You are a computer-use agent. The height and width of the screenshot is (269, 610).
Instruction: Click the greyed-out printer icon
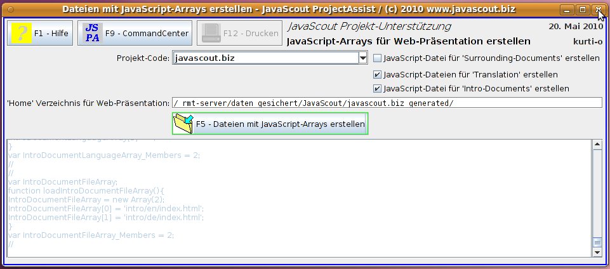[x=211, y=33]
